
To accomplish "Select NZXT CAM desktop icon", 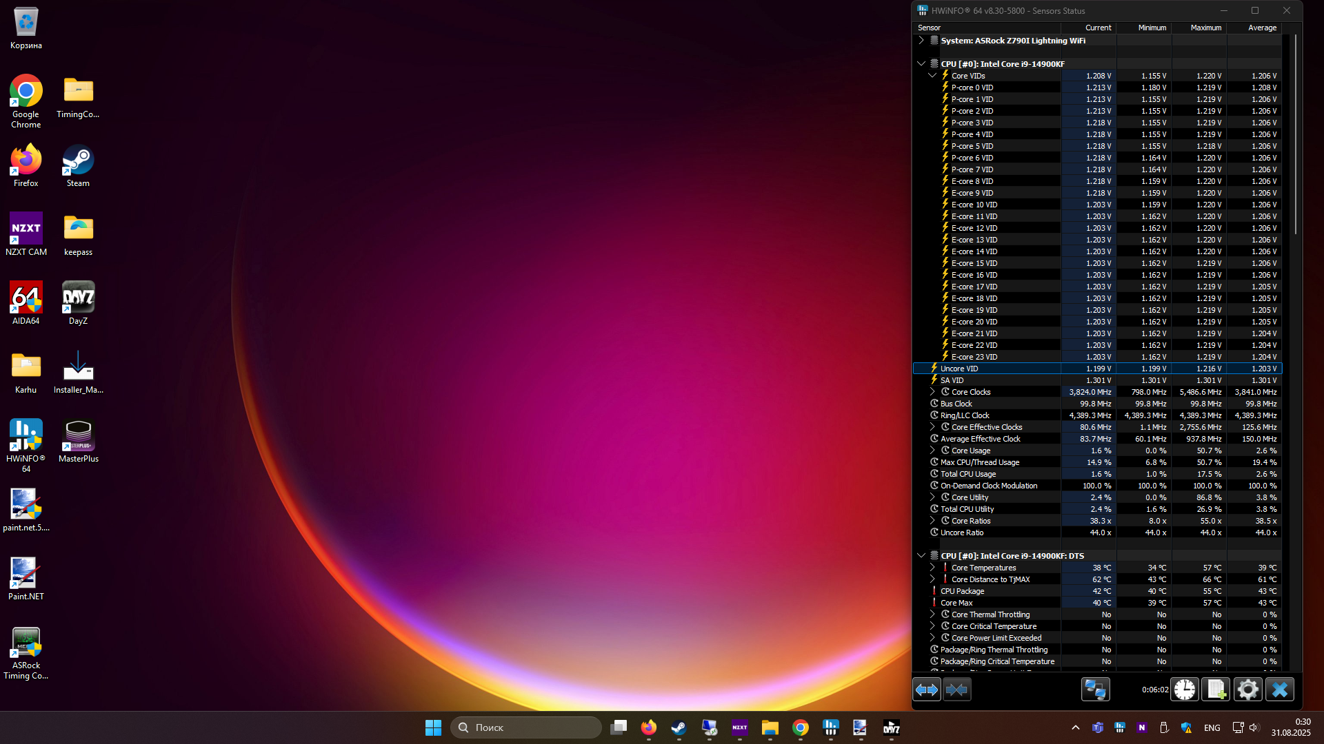I will click(26, 235).
